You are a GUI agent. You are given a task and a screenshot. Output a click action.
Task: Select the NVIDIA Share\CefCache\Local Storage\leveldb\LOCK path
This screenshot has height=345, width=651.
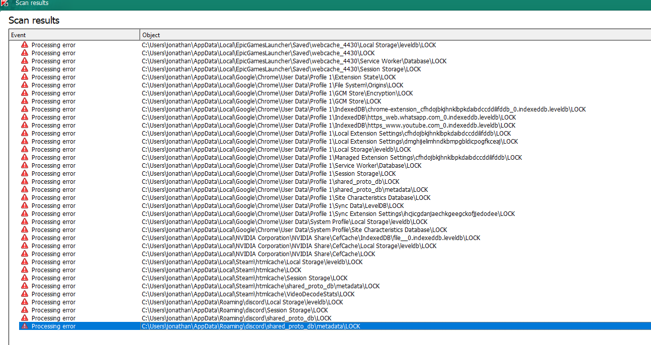289,246
